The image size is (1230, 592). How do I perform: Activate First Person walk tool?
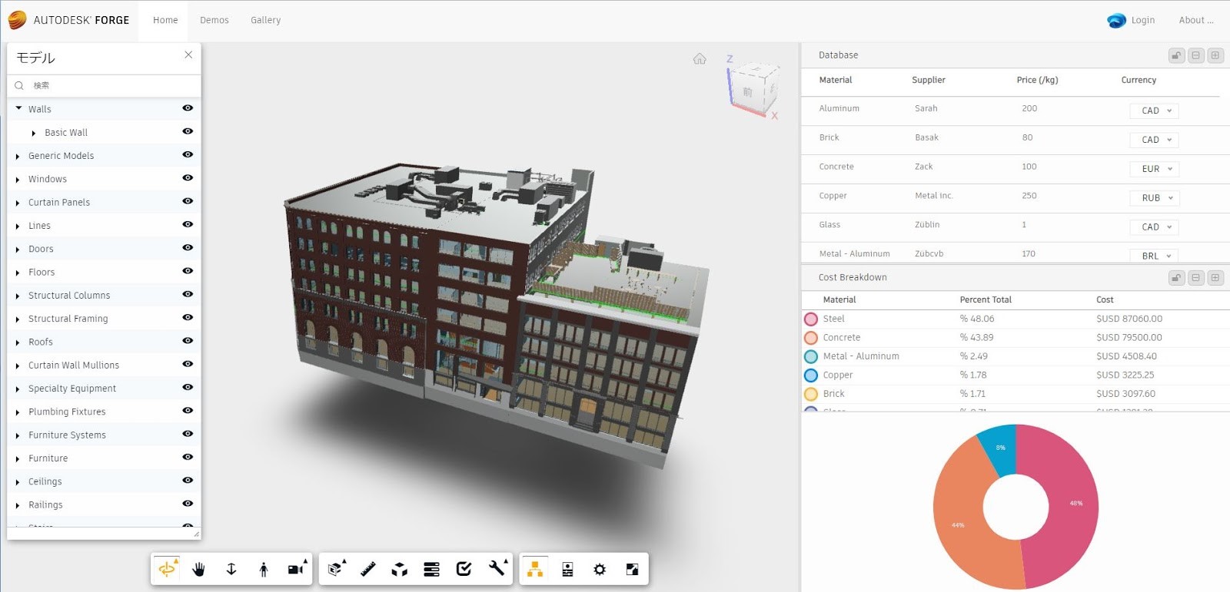point(264,569)
